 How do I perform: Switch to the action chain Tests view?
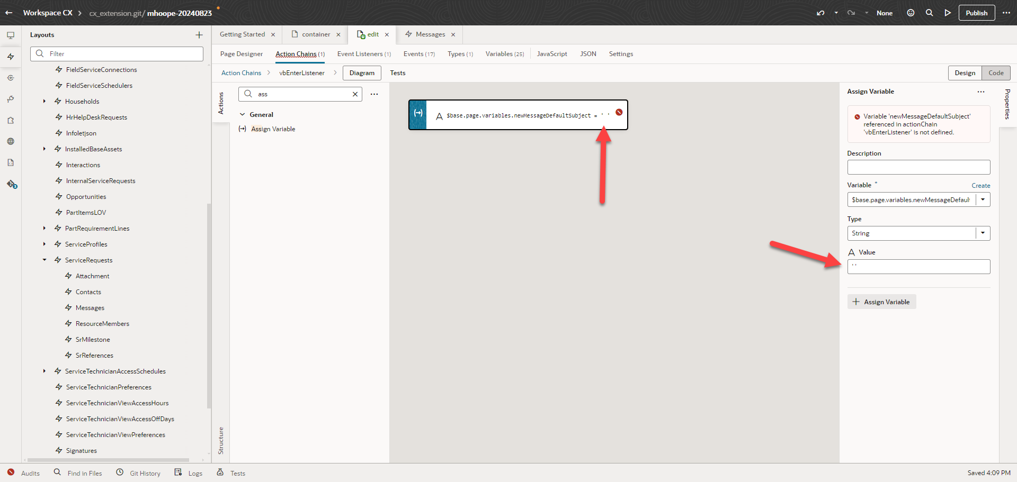(398, 73)
